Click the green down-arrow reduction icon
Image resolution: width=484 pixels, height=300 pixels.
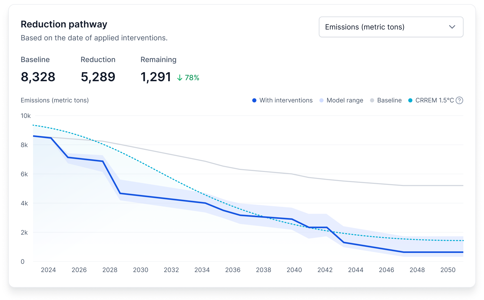(180, 78)
